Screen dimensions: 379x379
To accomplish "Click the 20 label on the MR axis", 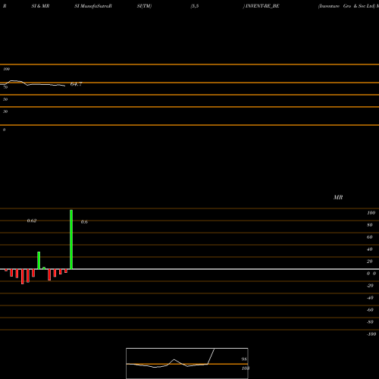I will coord(370,262).
